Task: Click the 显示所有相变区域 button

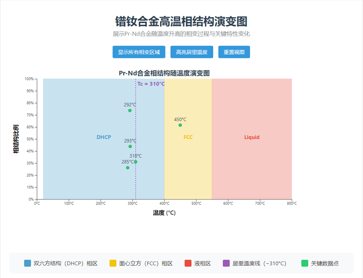Action: coord(139,52)
